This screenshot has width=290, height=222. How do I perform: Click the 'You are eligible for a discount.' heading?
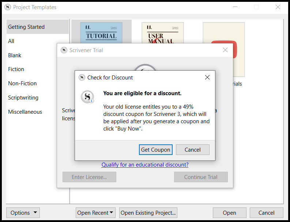pyautogui.click(x=142, y=93)
